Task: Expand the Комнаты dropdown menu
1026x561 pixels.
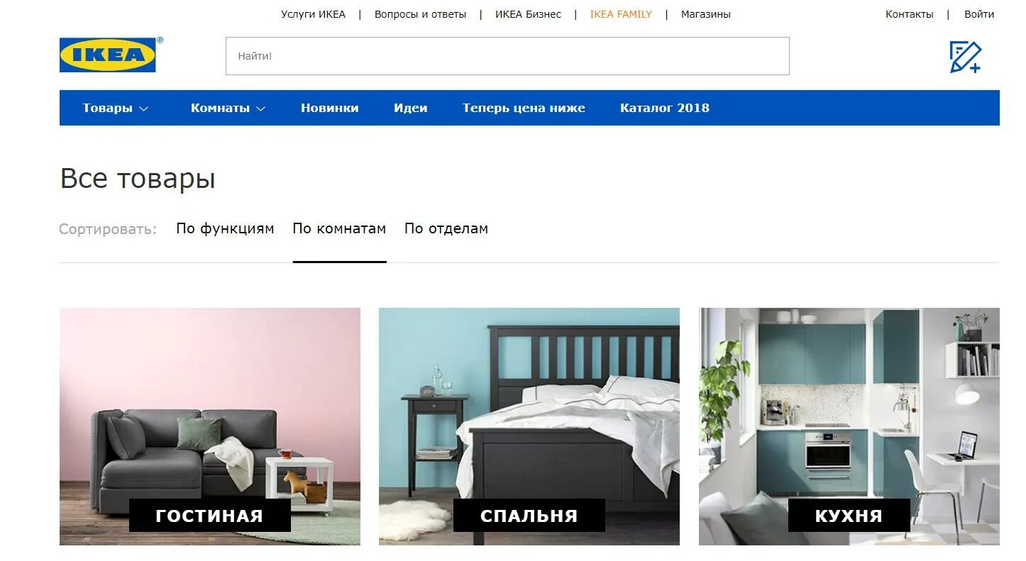Action: 228,108
